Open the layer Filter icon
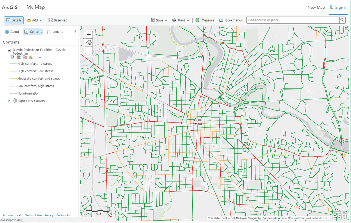351x223 pixels. tap(31, 57)
